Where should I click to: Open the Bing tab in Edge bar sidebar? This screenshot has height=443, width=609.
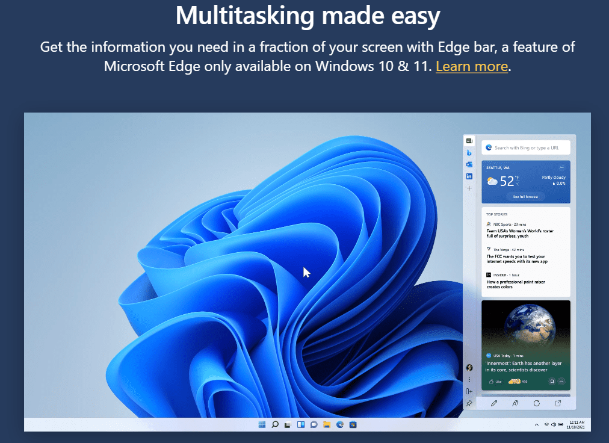click(469, 153)
